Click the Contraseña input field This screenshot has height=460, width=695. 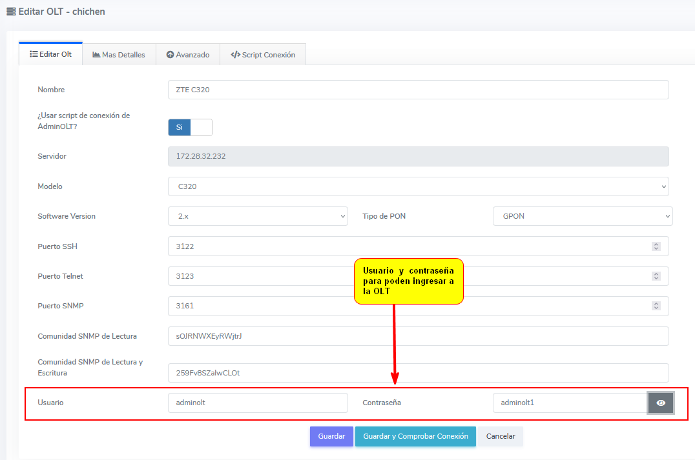pos(570,403)
